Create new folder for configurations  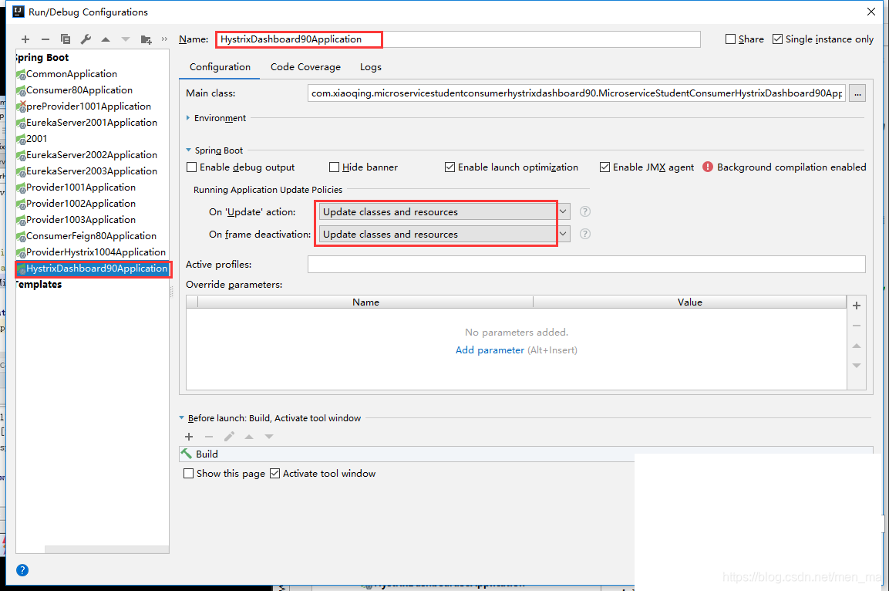(x=146, y=39)
